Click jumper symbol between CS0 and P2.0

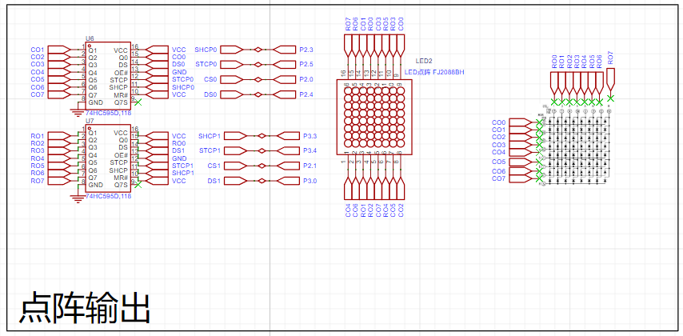click(258, 80)
